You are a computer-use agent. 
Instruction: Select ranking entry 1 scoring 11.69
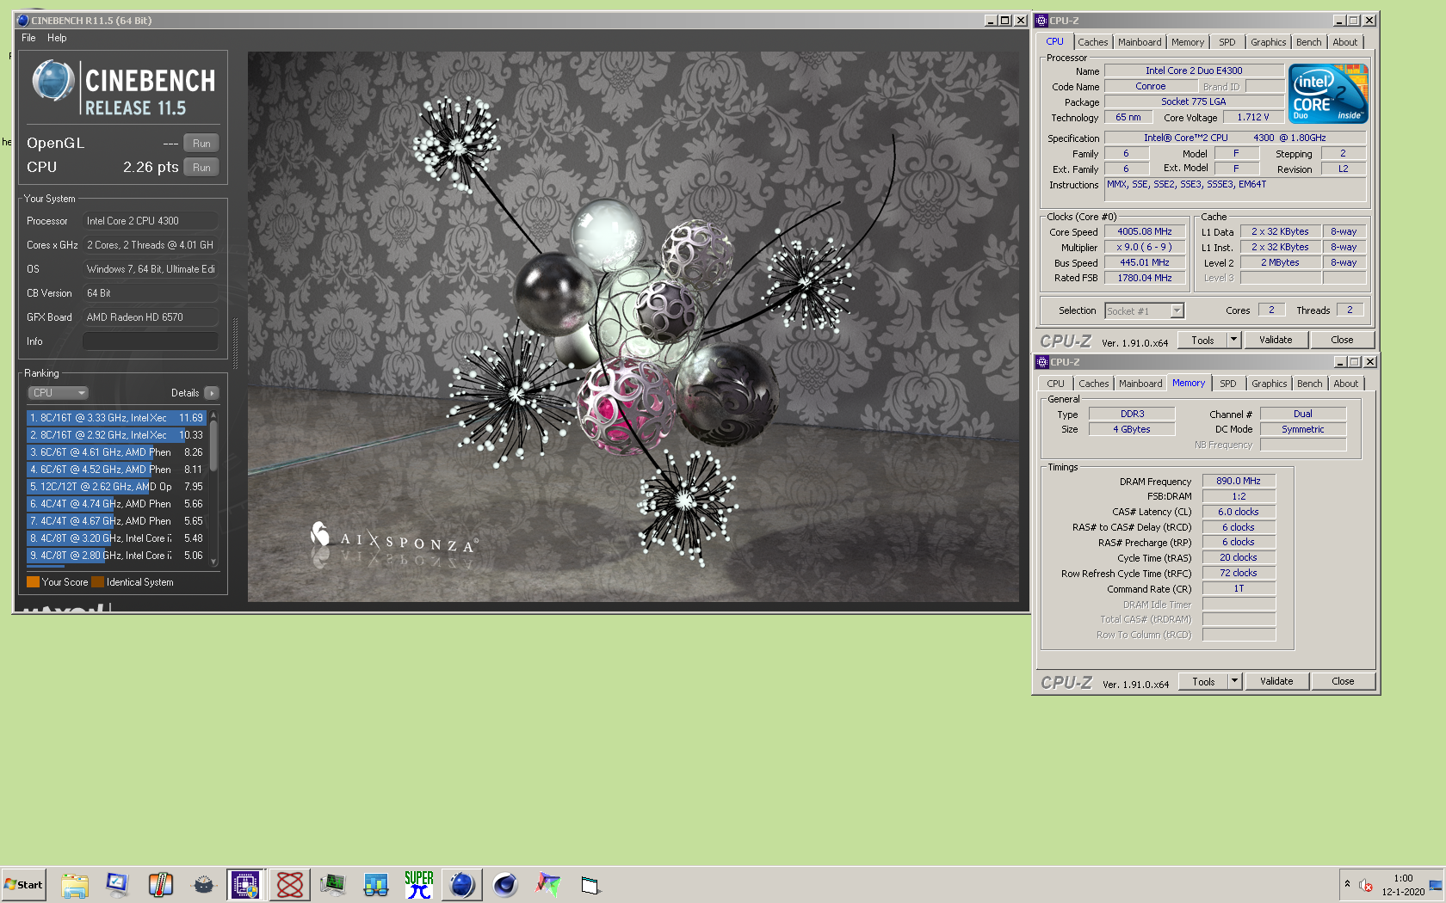click(116, 418)
